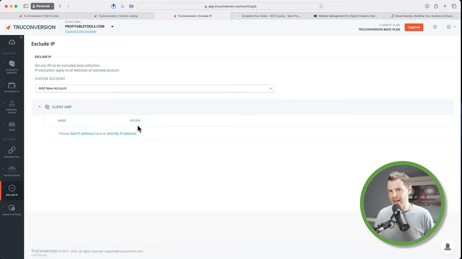The image size is (462, 259).
Task: Show the Safari sidebar
Action: point(26,6)
